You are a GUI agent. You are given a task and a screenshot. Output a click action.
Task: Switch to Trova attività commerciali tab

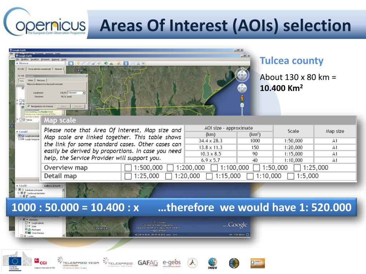(x=39, y=69)
